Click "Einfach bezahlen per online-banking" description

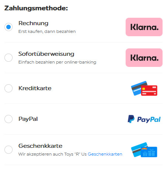(57, 62)
